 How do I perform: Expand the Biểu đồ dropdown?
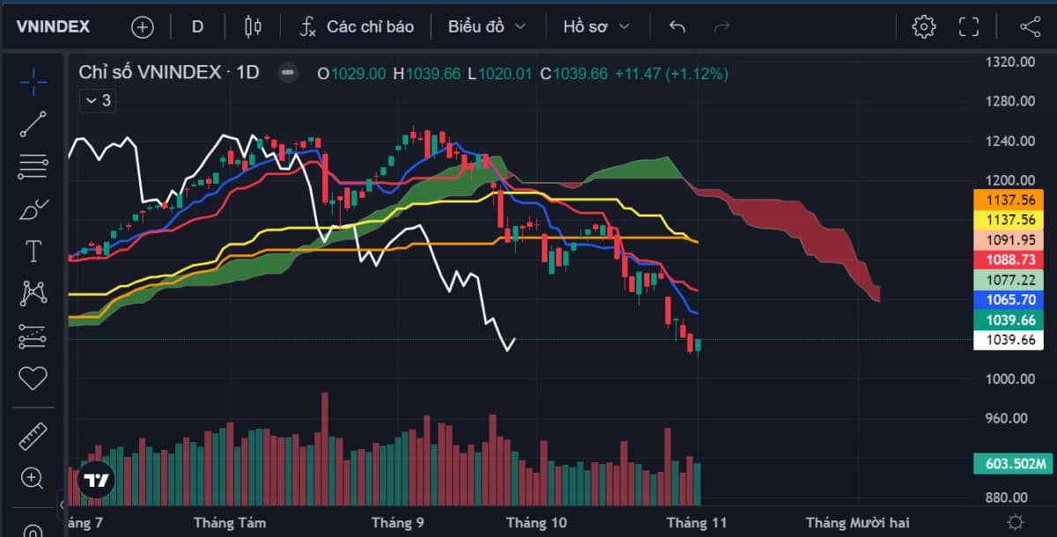(x=486, y=26)
